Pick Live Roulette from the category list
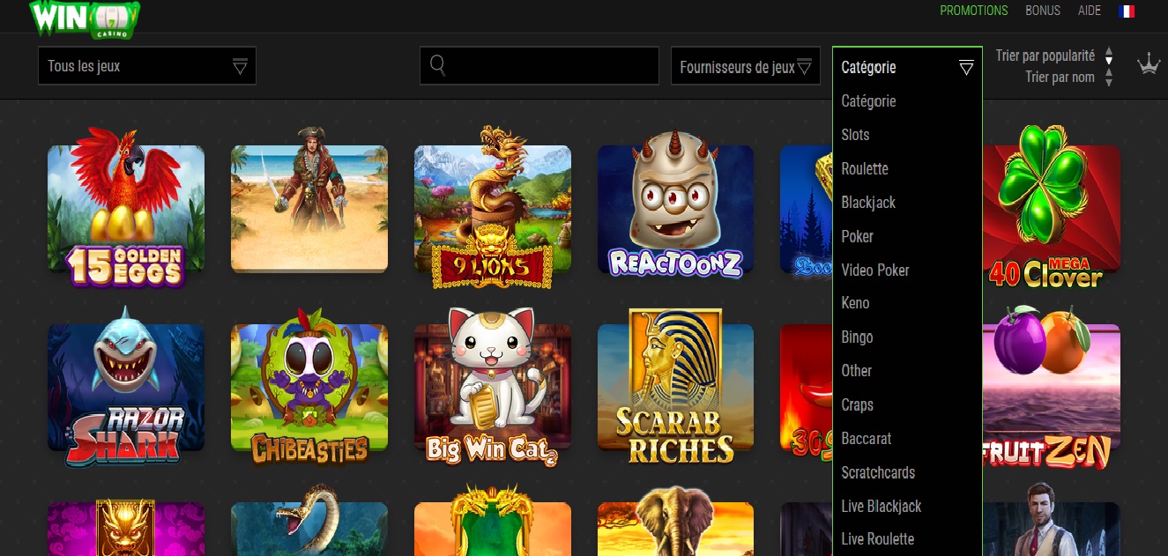 [877, 539]
